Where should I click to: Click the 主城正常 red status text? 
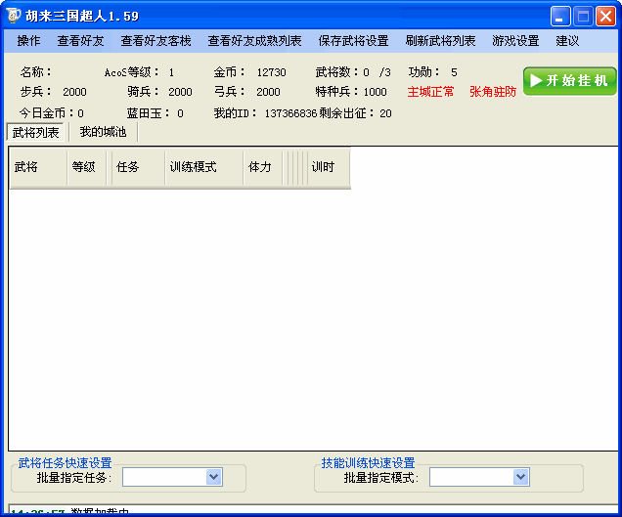(x=430, y=92)
